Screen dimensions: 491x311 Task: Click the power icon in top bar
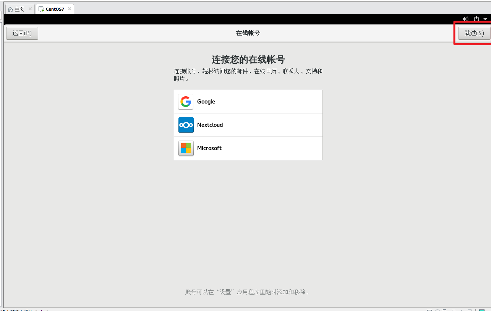pyautogui.click(x=476, y=19)
